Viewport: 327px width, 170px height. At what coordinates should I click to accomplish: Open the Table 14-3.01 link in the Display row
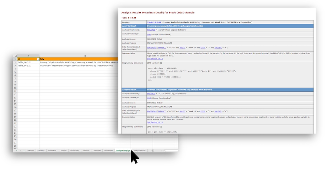(154, 22)
